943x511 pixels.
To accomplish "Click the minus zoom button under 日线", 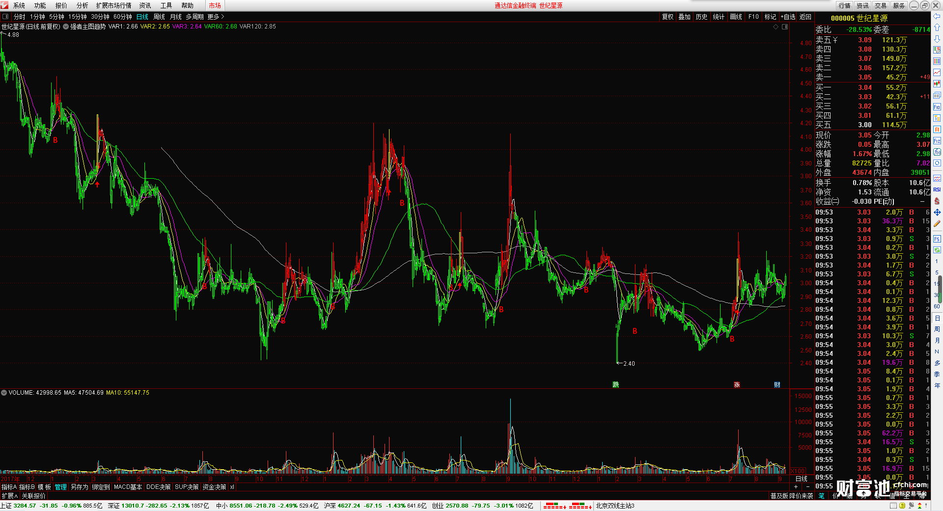I will coord(808,486).
